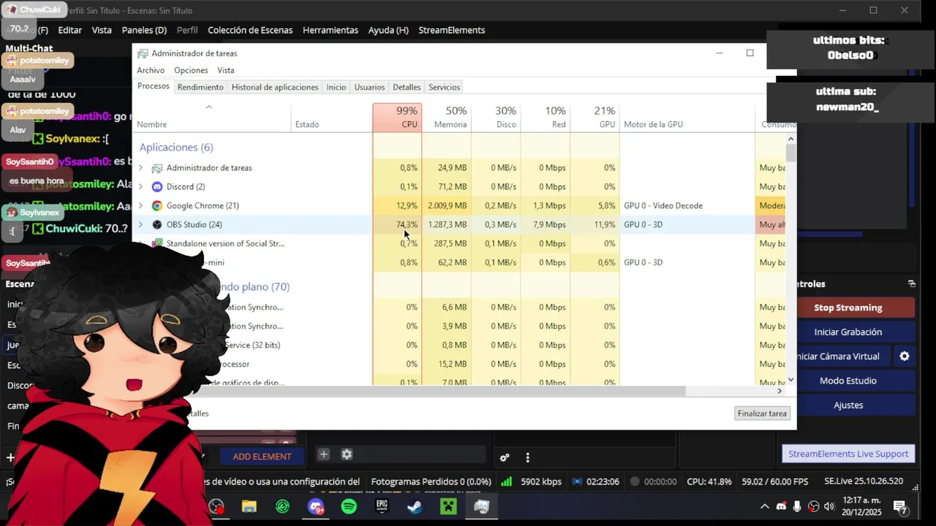The width and height of the screenshot is (936, 526).
Task: Pop out the Controles dock panel
Action: click(x=911, y=283)
